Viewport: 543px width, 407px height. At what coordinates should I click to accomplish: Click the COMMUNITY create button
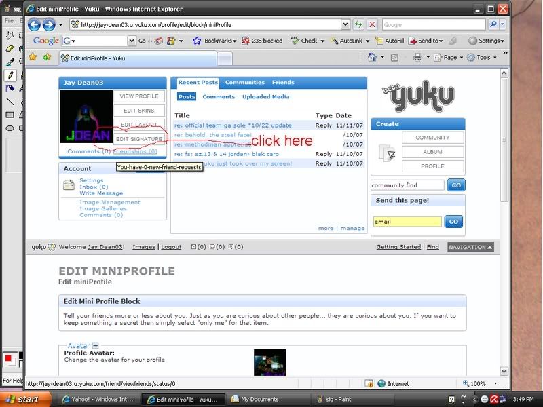[x=432, y=138]
